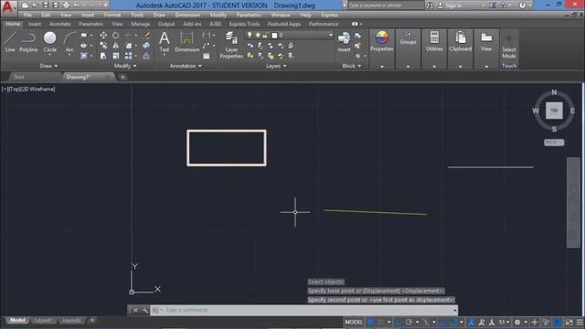585x329 pixels.
Task: Open the layer name dropdown
Action: coord(331,35)
